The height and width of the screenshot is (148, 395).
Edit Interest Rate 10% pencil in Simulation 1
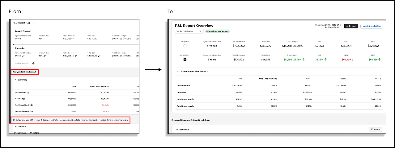pos(45,56)
